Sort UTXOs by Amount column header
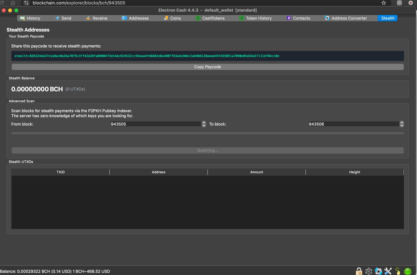The width and height of the screenshot is (417, 275). point(256,172)
